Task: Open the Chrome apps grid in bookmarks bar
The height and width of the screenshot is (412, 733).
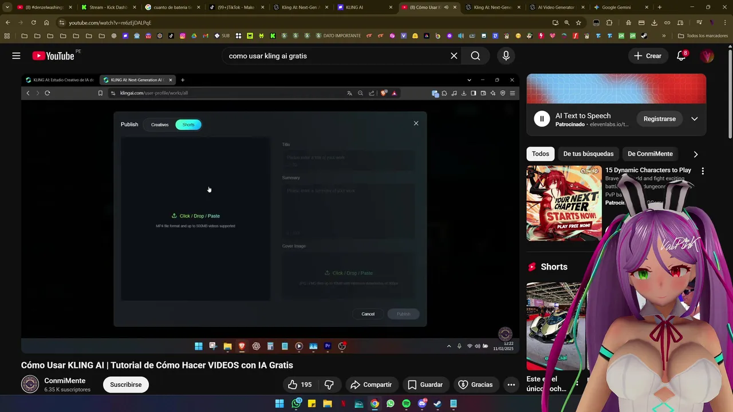Action: click(x=7, y=35)
